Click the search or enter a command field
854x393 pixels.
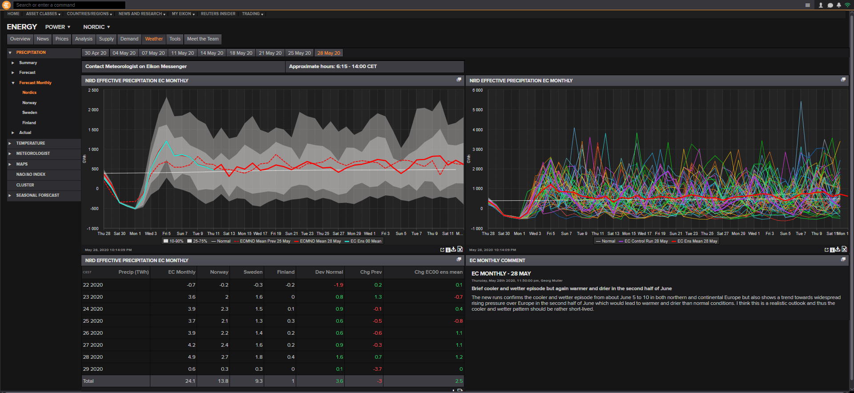coord(69,5)
